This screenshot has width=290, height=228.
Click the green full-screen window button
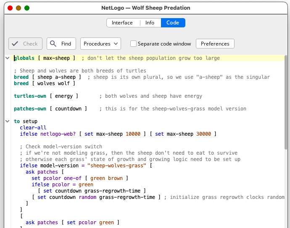tap(27, 8)
